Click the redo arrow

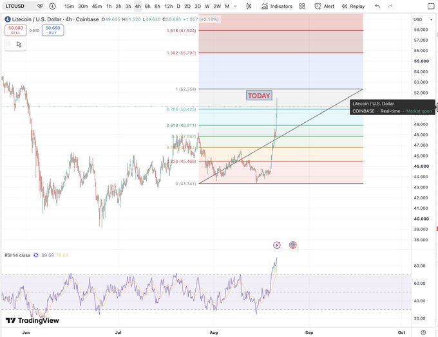pos(390,6)
